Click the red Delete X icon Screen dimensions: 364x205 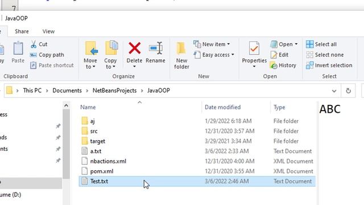(134, 48)
